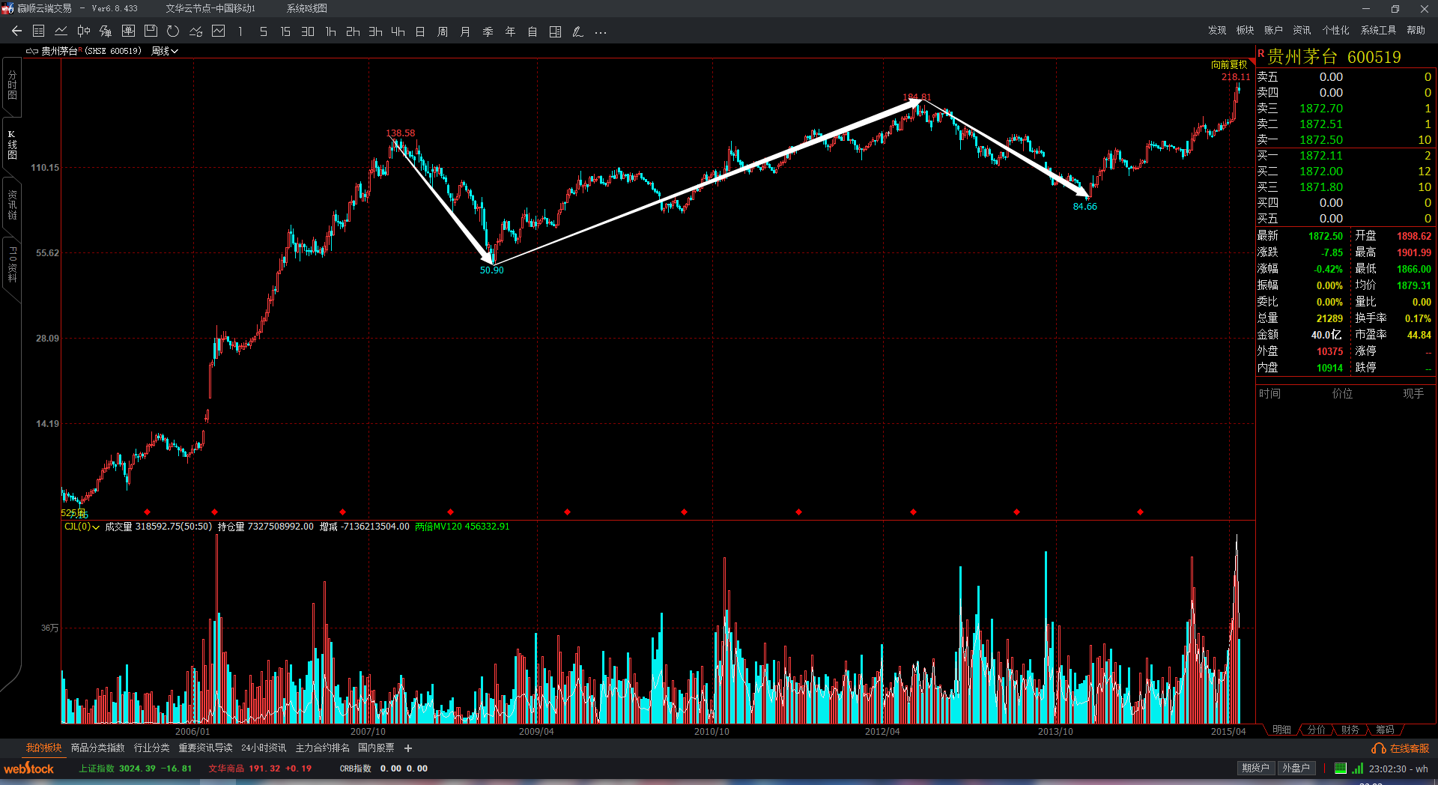Open the 财务 tab in quote panel
The height and width of the screenshot is (785, 1438).
point(1350,730)
